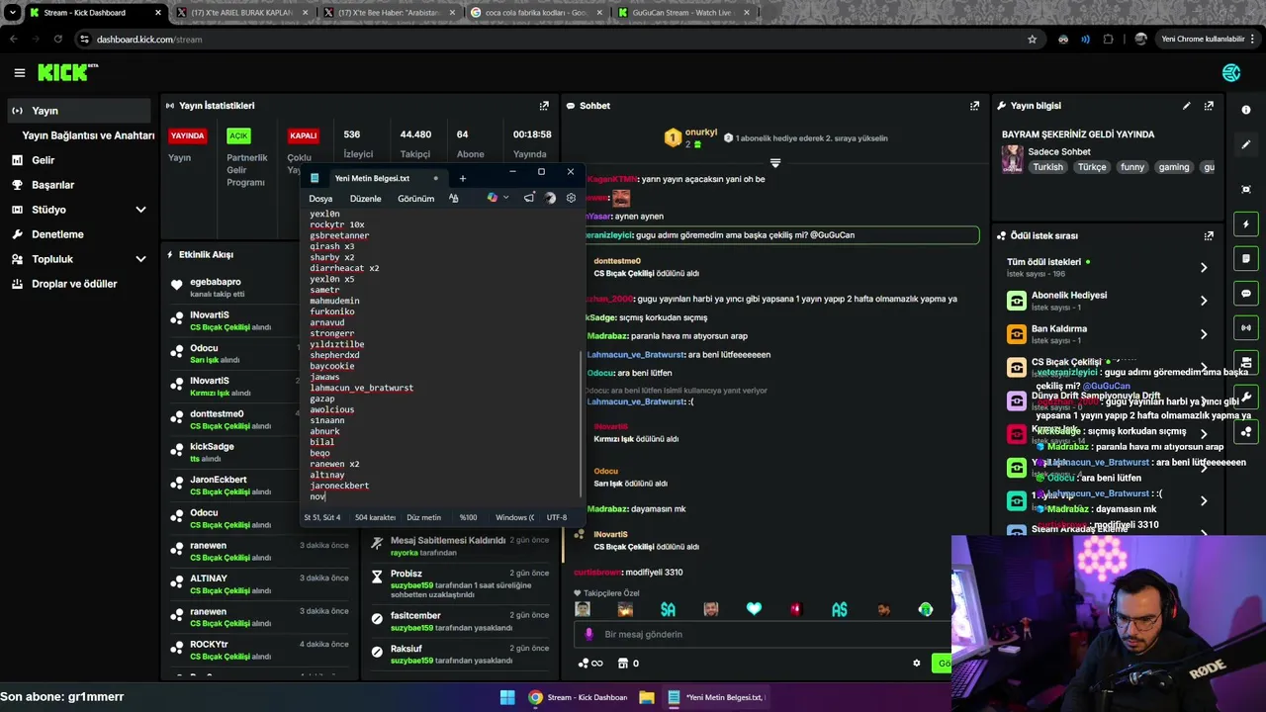Screen dimensions: 1266x712
Task: Add a new tab in Notepad
Action: coord(462,179)
